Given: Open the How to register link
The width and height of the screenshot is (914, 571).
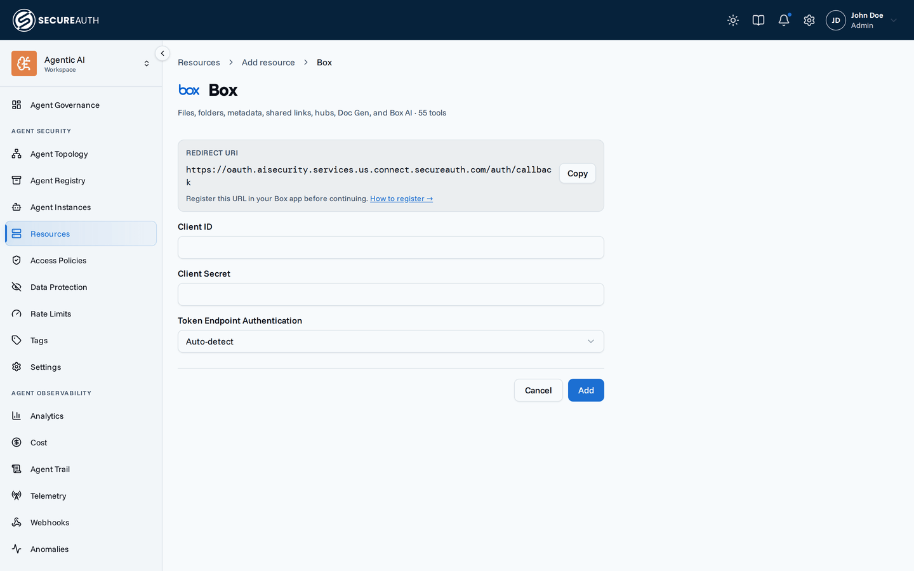Looking at the screenshot, I should pyautogui.click(x=401, y=199).
